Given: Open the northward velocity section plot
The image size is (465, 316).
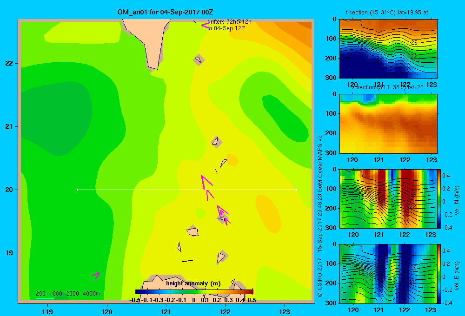Looking at the screenshot, I should pyautogui.click(x=388, y=198).
